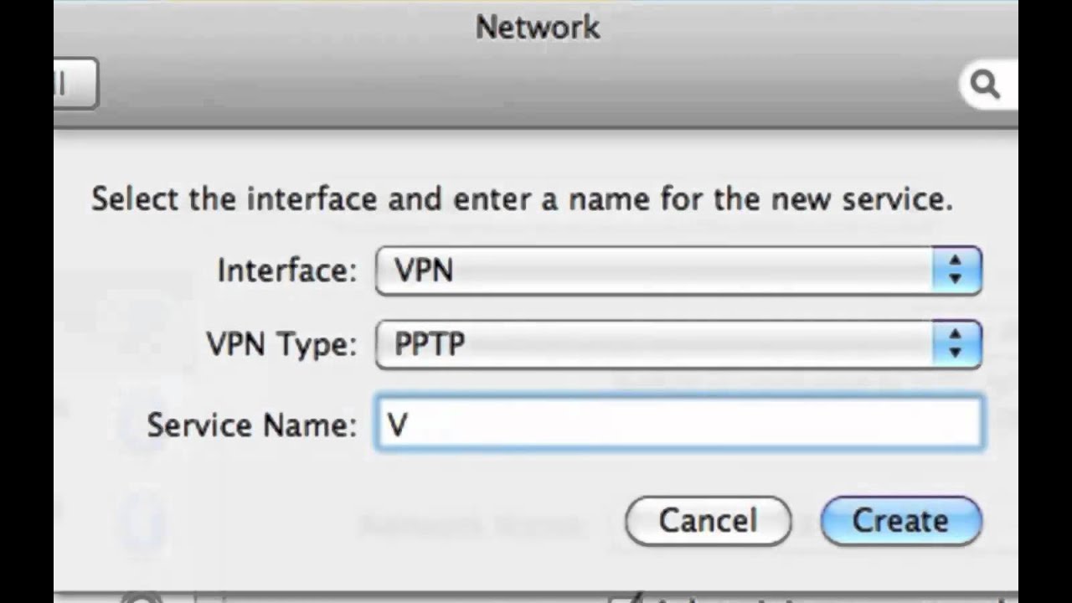1072x603 pixels.
Task: Click the "VPN Type:" label
Action: [x=281, y=343]
